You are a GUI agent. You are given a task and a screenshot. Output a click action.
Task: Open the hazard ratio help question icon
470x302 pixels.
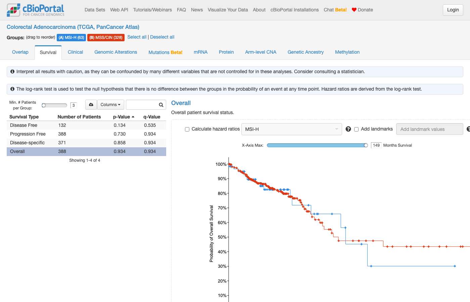pos(348,129)
